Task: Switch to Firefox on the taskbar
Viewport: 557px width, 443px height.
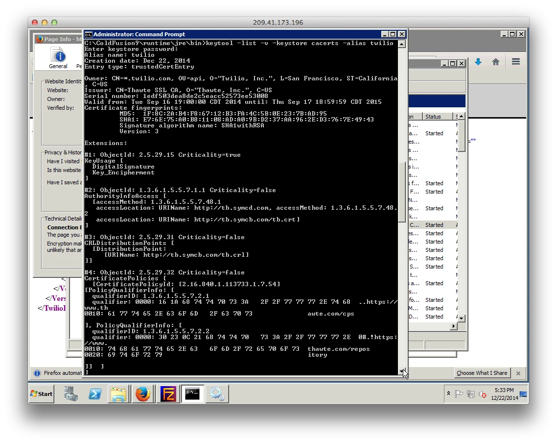Action: (143, 394)
